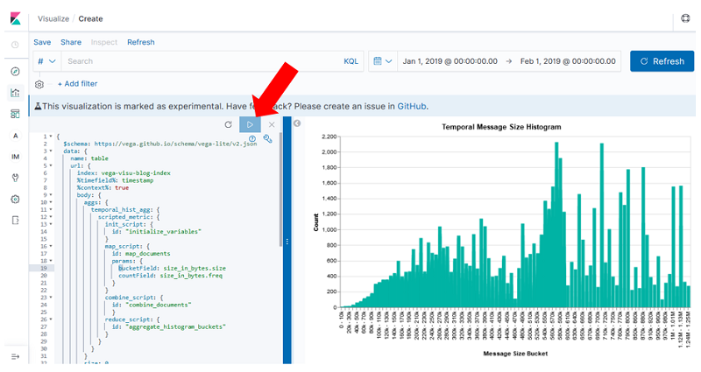The height and width of the screenshot is (372, 701).
Task: Open Discover from the compass icon
Action: pos(15,71)
